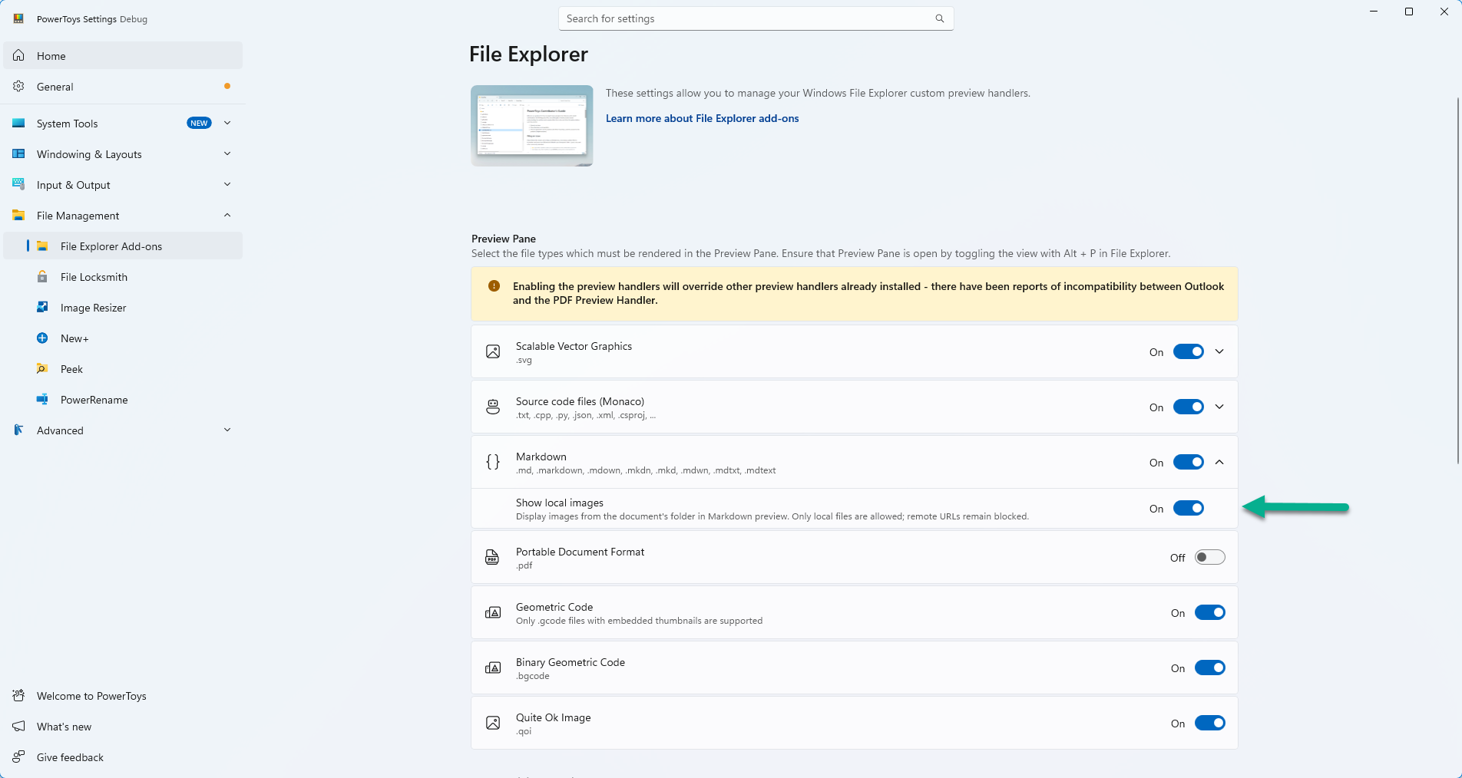
Task: Expand Source code files (Monaco) options chevron
Action: [1219, 407]
